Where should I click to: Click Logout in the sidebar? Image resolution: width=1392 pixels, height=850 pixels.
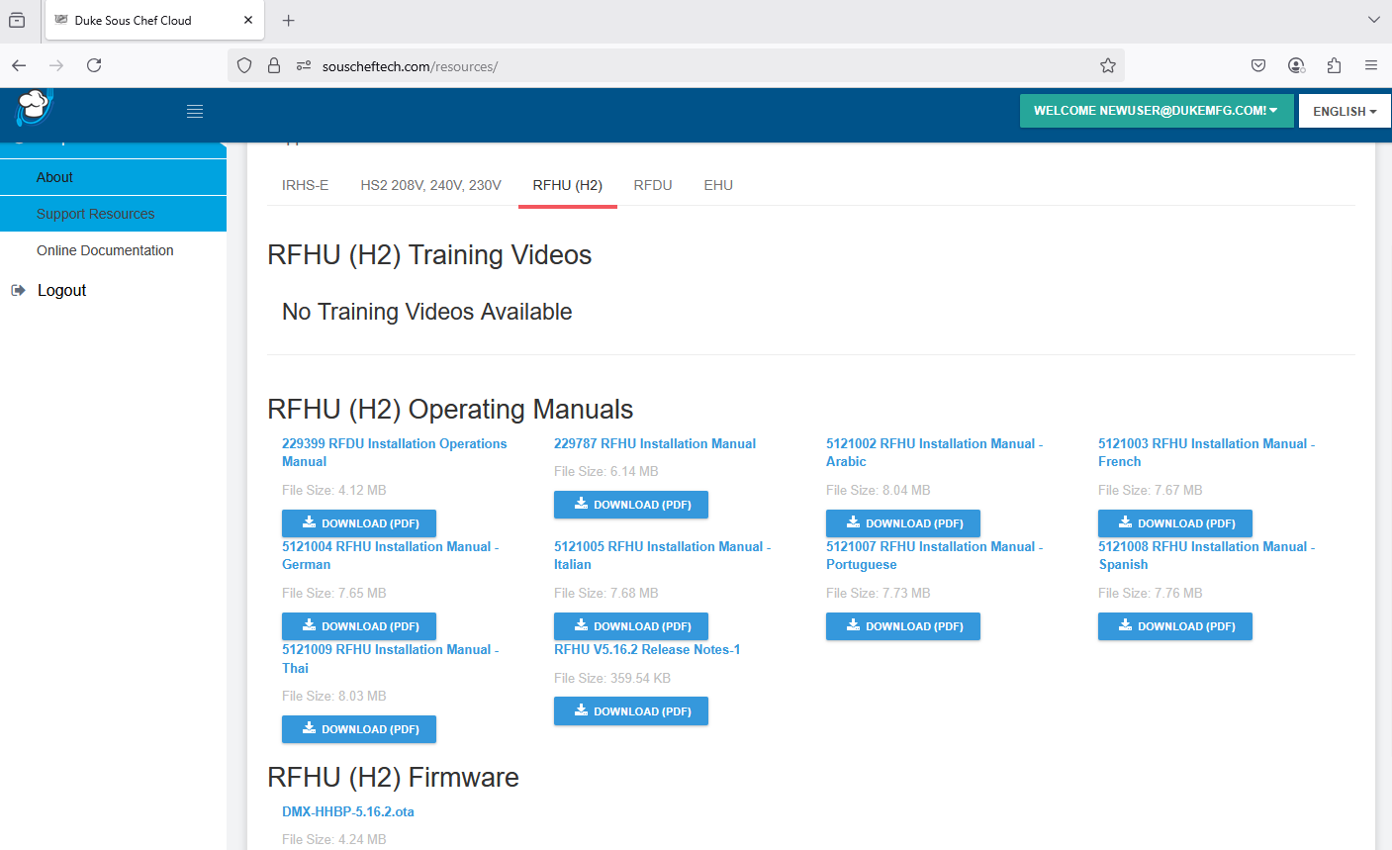pyautogui.click(x=61, y=290)
